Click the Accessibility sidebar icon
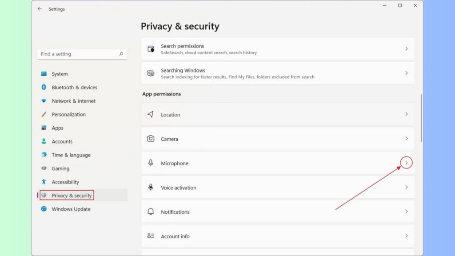 click(44, 182)
